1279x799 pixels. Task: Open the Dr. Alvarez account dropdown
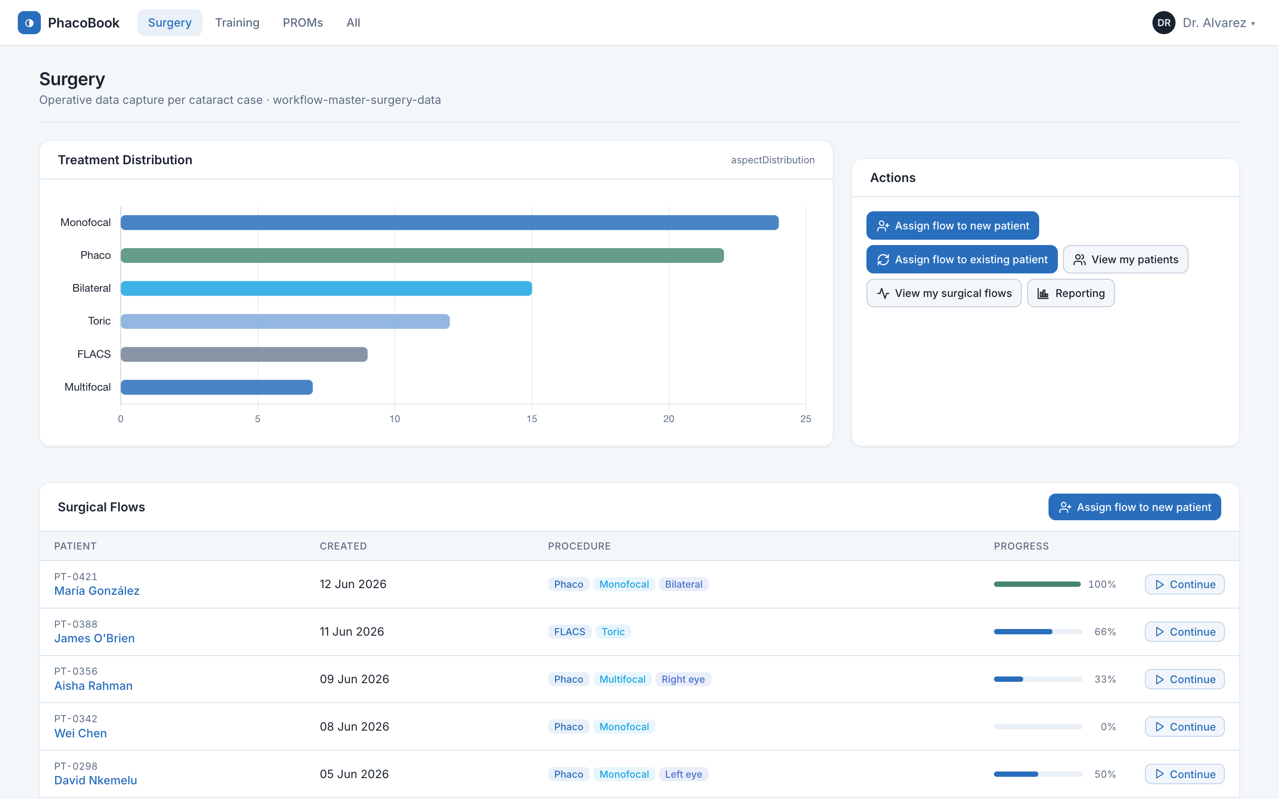(x=1204, y=23)
